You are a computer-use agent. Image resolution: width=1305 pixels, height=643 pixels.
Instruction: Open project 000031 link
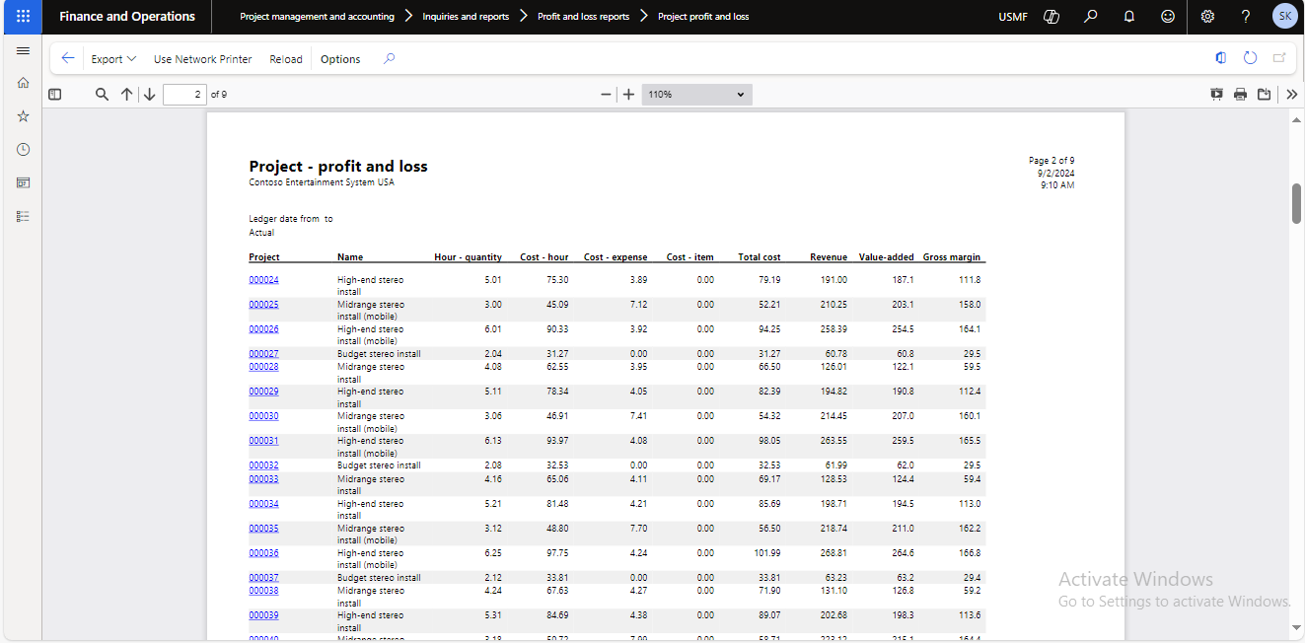point(263,441)
